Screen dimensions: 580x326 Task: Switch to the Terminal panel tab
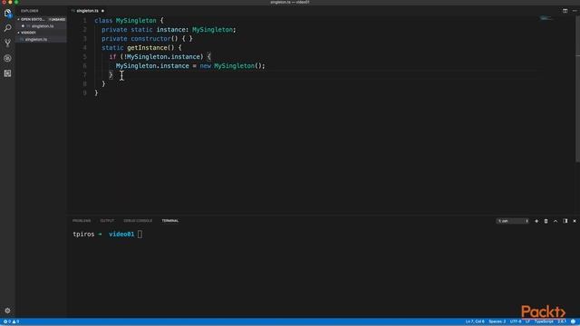pyautogui.click(x=170, y=221)
